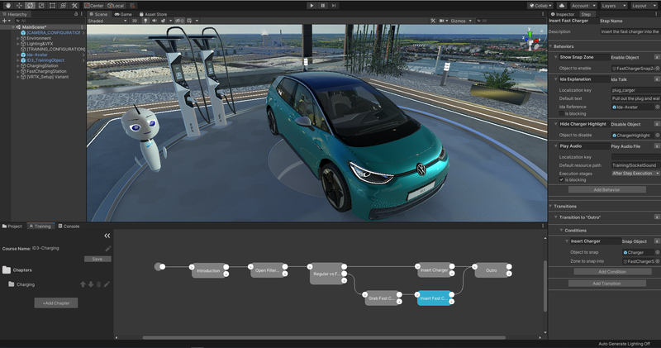This screenshot has height=348, width=661.
Task: Toggle scene grid visibility icon
Action: 190,21
